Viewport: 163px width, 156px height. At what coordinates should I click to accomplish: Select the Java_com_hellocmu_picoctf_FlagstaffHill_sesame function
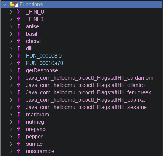click(x=86, y=107)
